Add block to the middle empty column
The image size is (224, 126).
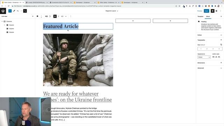(x=133, y=21)
